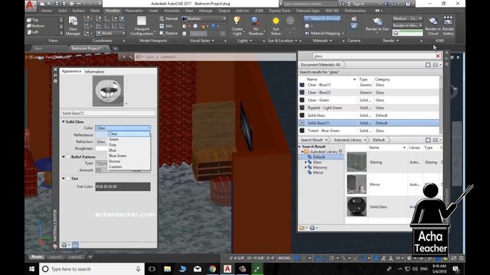Click the Windows Start button
This screenshot has width=490, height=275.
coord(32,269)
